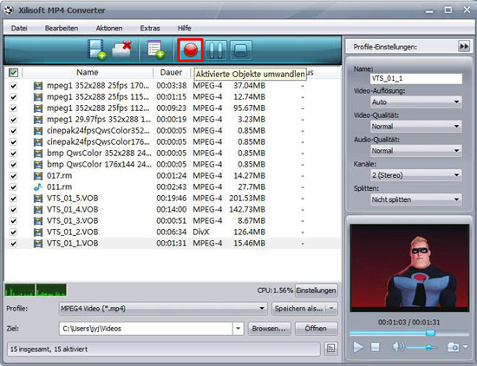Click the music note icon of 011.rm

[37, 187]
